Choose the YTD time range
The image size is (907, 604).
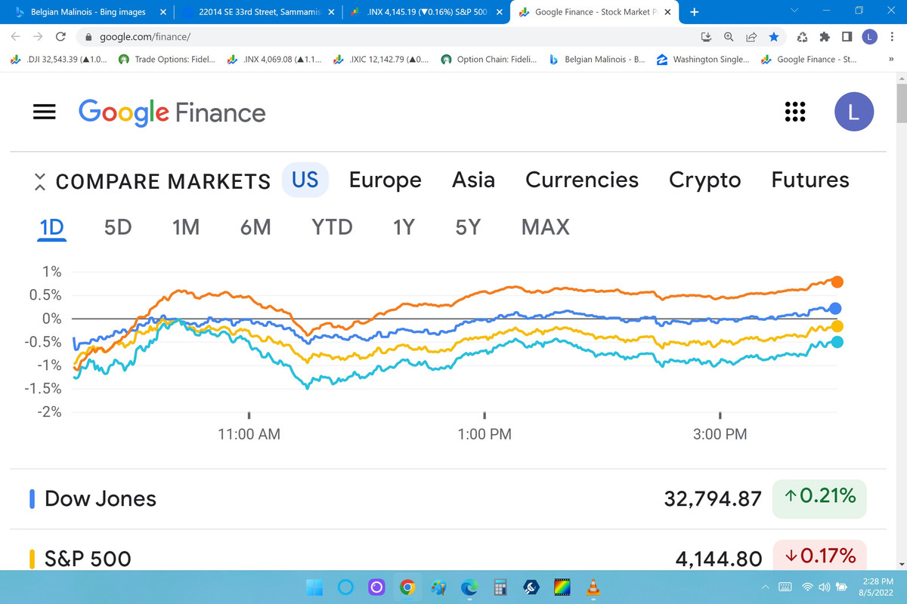coord(332,226)
